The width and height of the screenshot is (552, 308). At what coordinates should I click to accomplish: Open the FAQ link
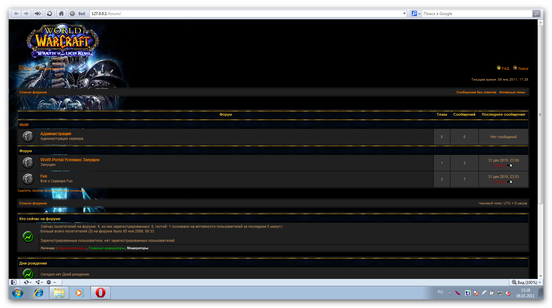(x=506, y=69)
